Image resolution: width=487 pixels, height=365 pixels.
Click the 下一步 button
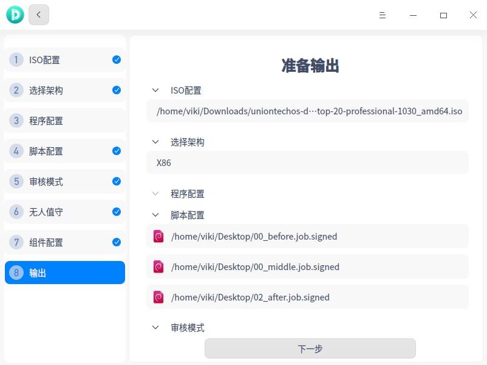pyautogui.click(x=311, y=348)
